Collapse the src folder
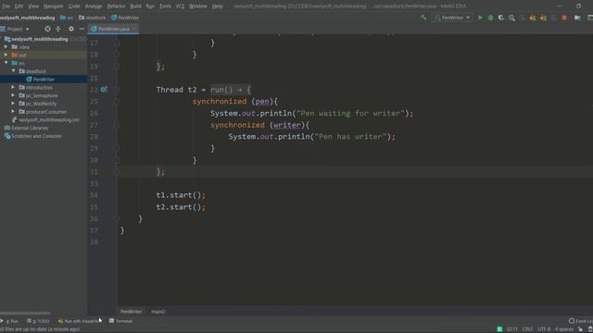Viewport: 593px width, 333px height. [x=6, y=63]
